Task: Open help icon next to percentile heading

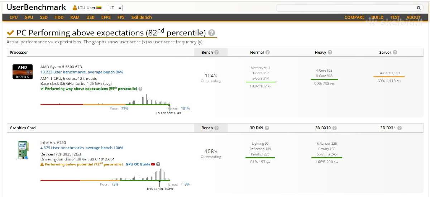Action: 212,33
